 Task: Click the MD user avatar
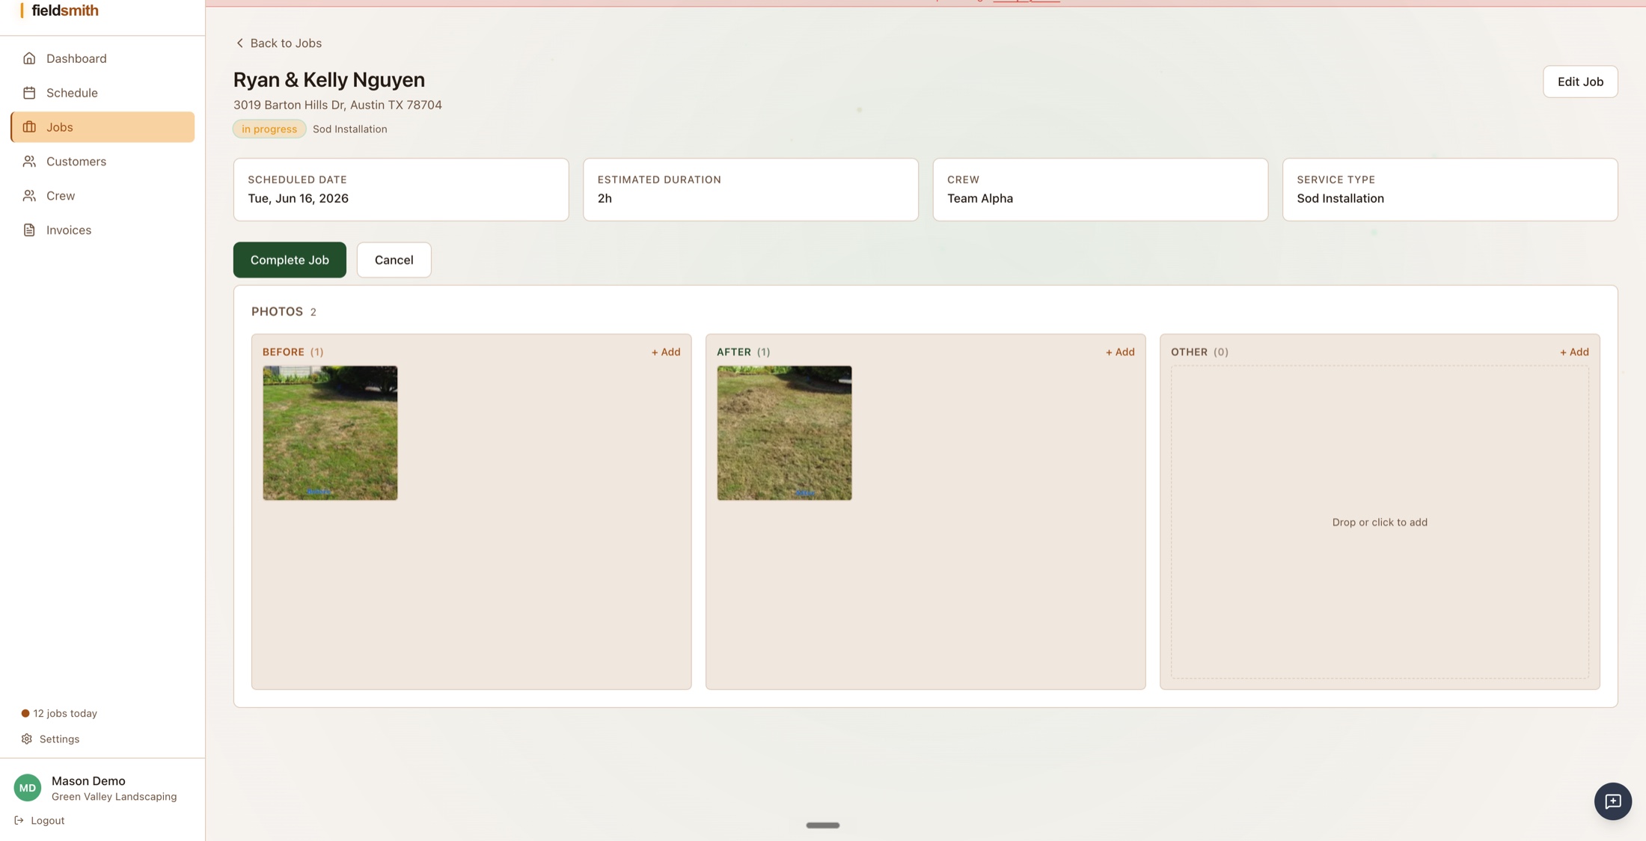tap(28, 788)
